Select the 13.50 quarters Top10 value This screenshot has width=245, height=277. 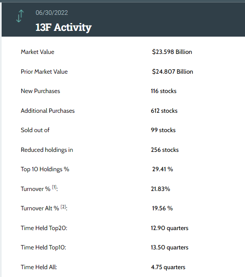coord(169,247)
